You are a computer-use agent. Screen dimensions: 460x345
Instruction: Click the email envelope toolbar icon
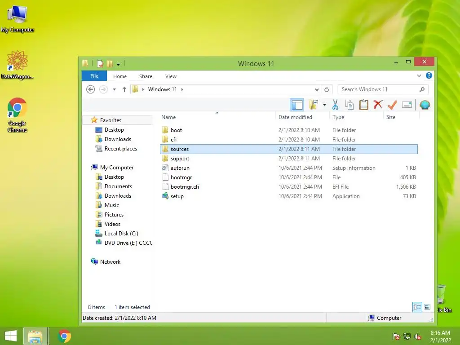click(407, 105)
